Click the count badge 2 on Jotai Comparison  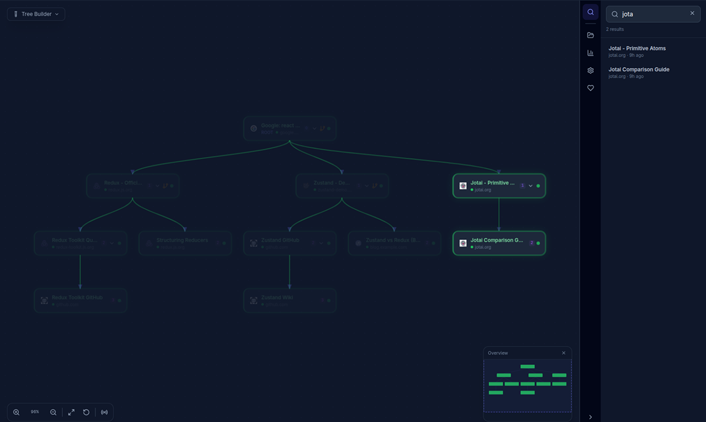[x=531, y=243]
